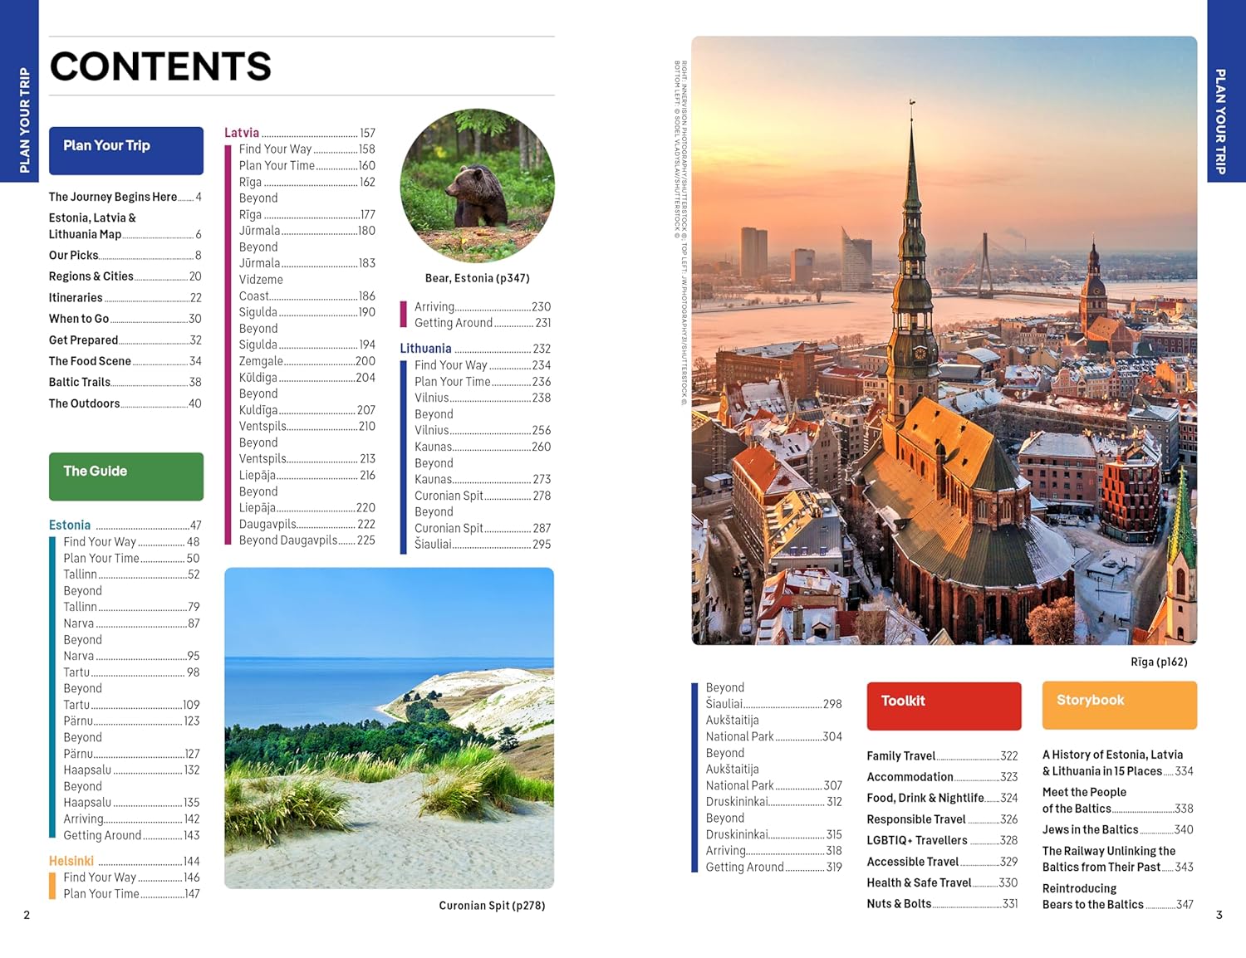Click the blue Plan Your Trip section header

tap(125, 150)
